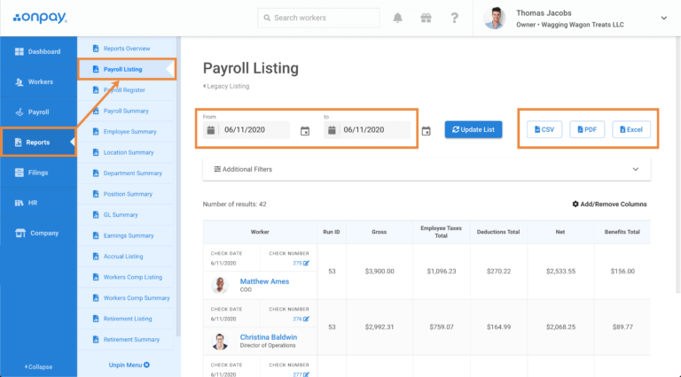Expand the user account dropdown chevron
The width and height of the screenshot is (681, 377).
click(x=663, y=19)
